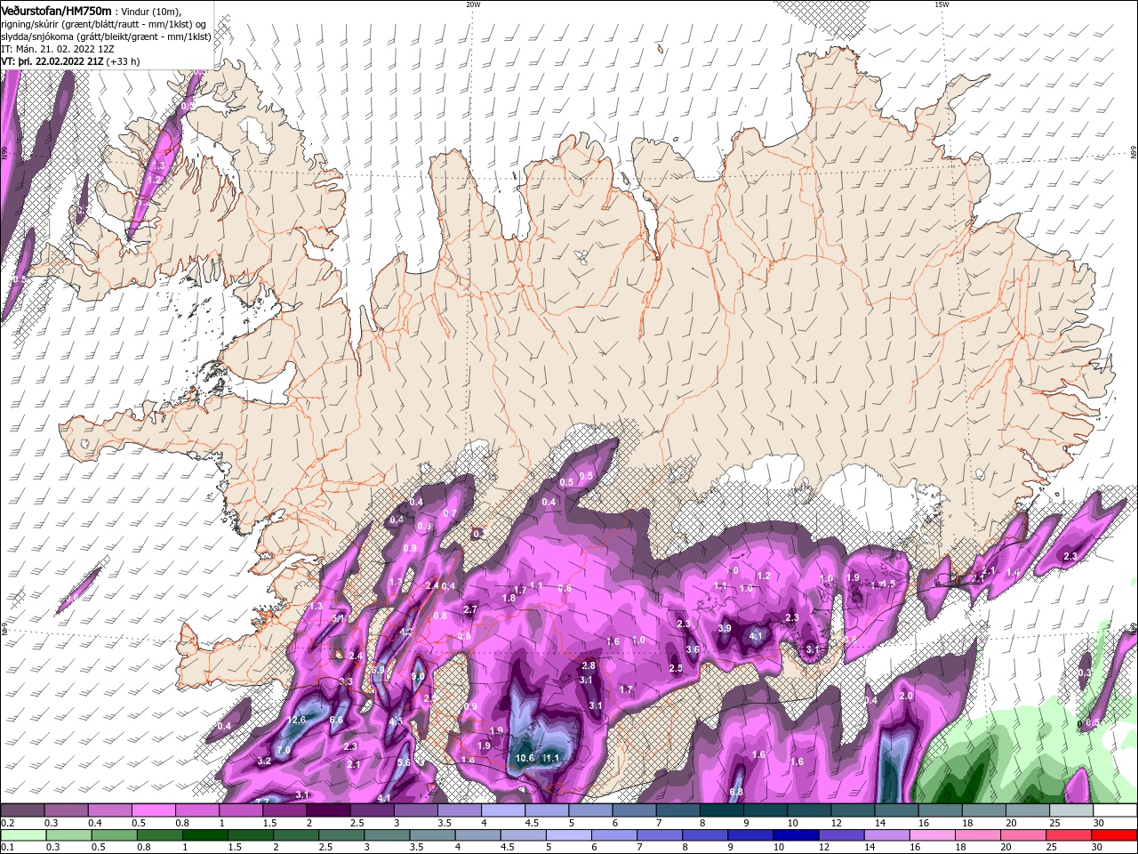Click the 20W longitude label
1138x854 pixels.
point(473,4)
